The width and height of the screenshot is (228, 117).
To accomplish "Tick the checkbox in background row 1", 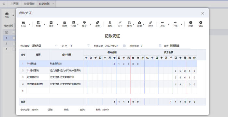I will pos(14,38).
